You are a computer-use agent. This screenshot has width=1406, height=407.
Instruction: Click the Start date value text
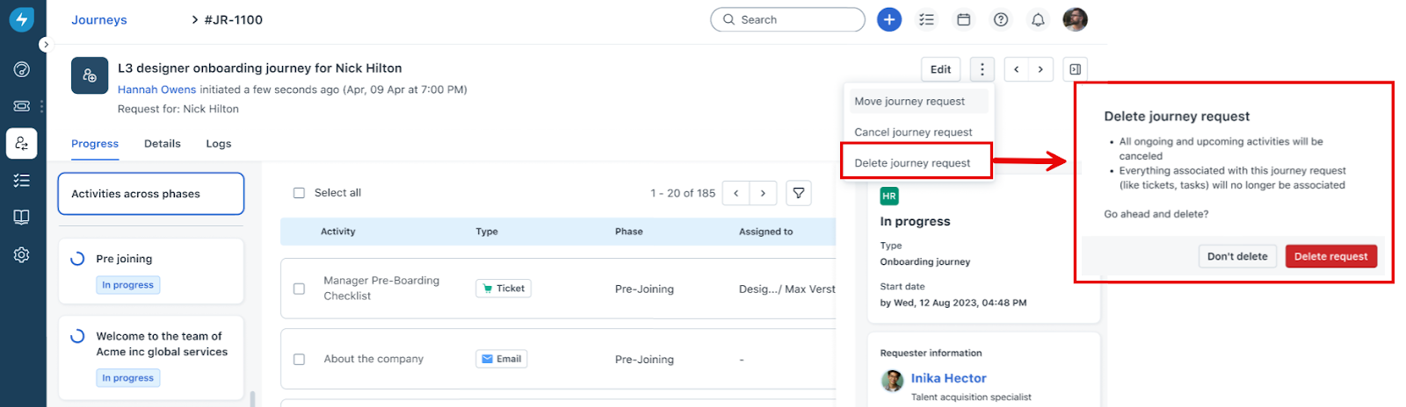tap(953, 303)
